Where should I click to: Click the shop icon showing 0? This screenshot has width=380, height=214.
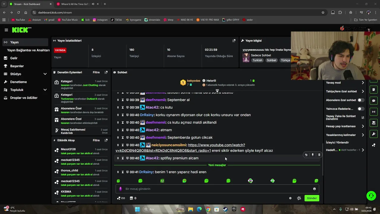pyautogui.click(x=133, y=198)
